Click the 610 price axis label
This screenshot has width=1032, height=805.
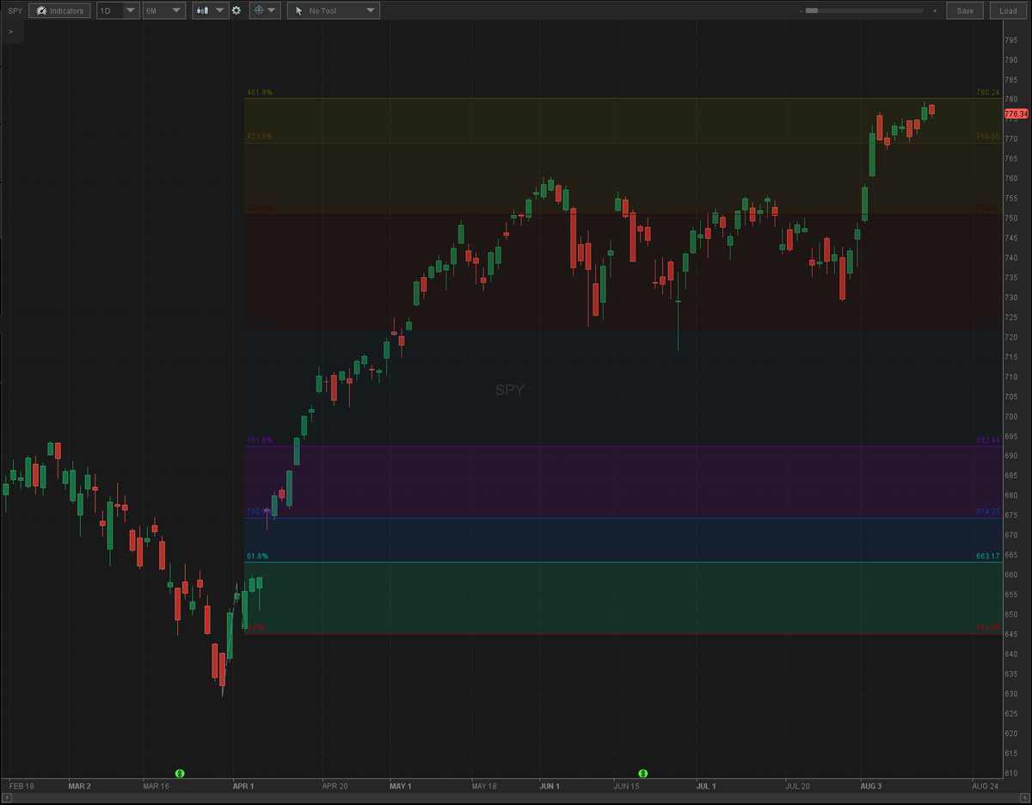tap(1011, 773)
